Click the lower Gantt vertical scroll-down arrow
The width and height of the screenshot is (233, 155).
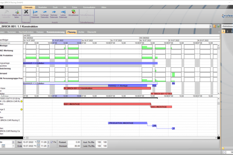coord(219,135)
